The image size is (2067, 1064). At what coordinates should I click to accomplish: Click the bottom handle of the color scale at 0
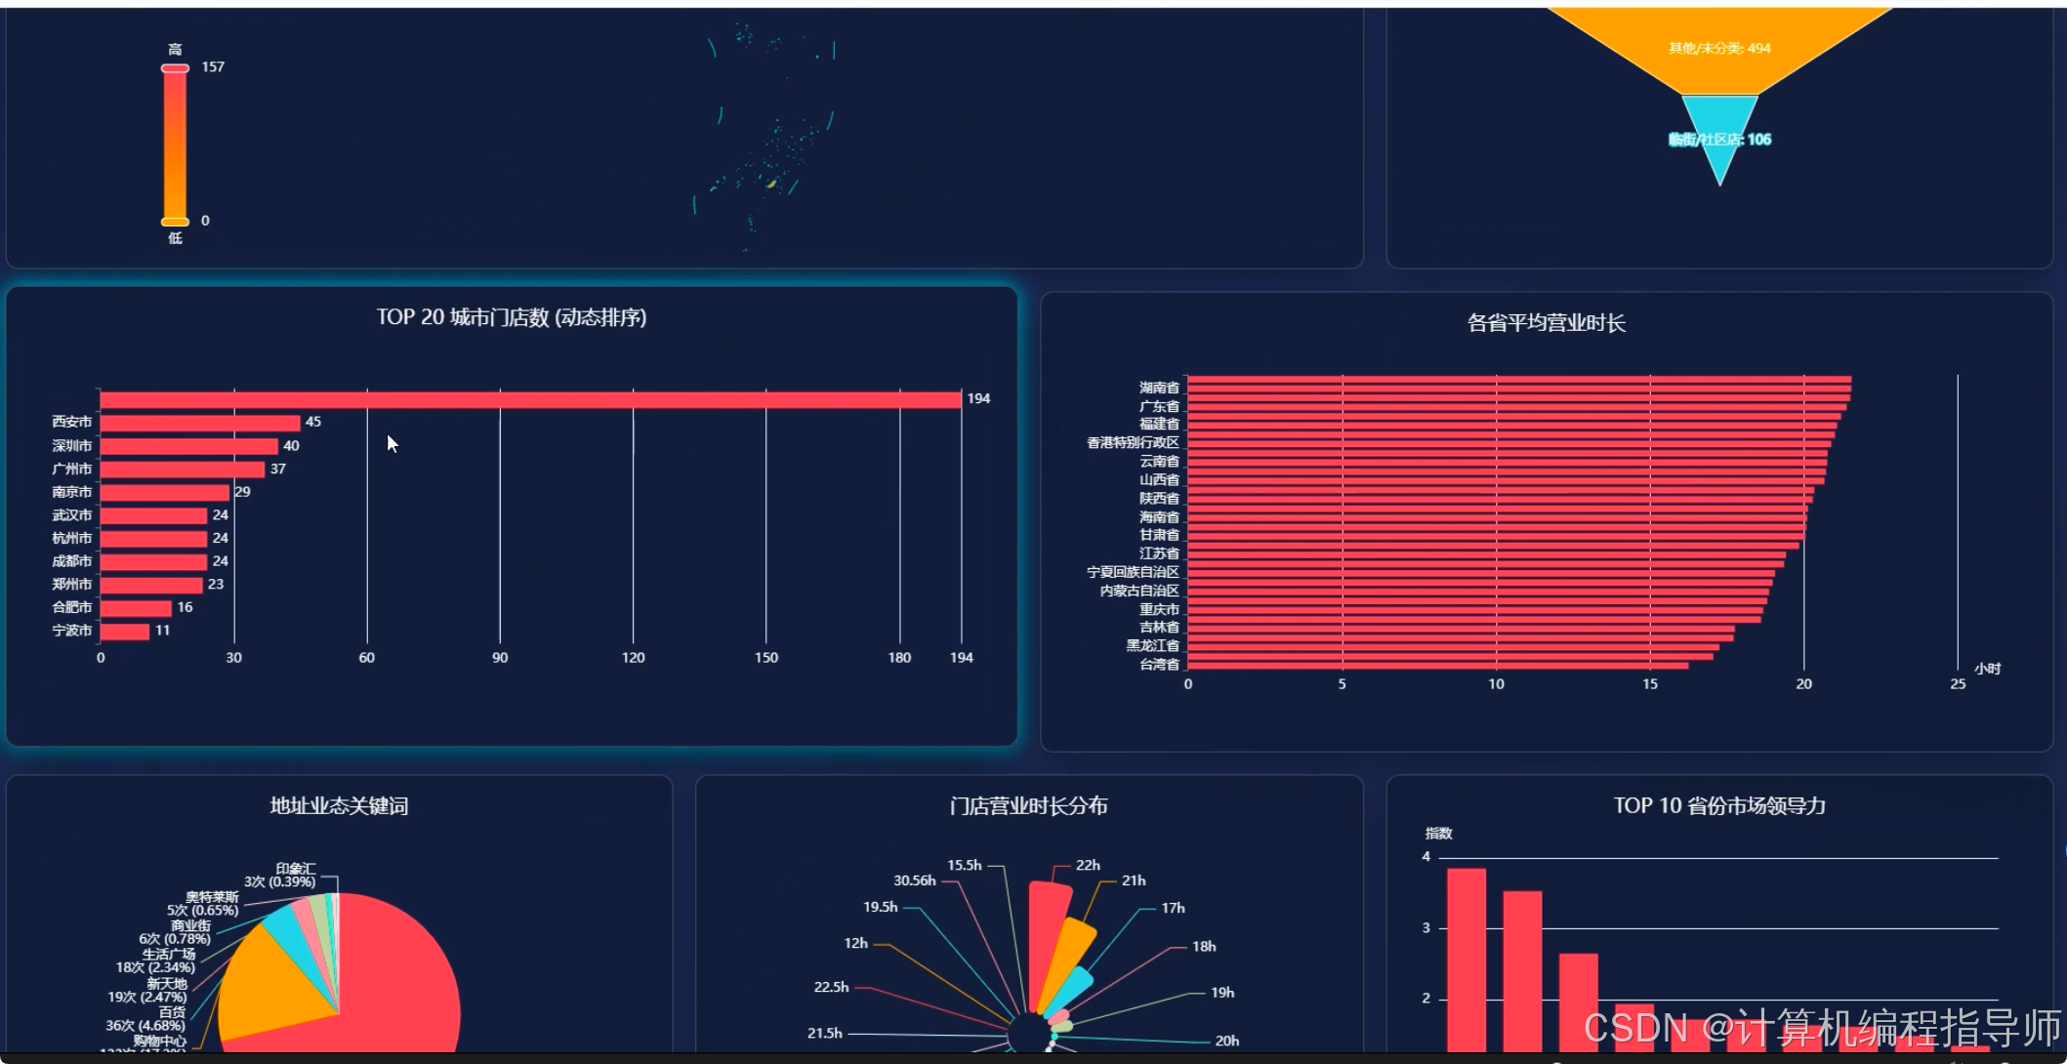click(175, 222)
